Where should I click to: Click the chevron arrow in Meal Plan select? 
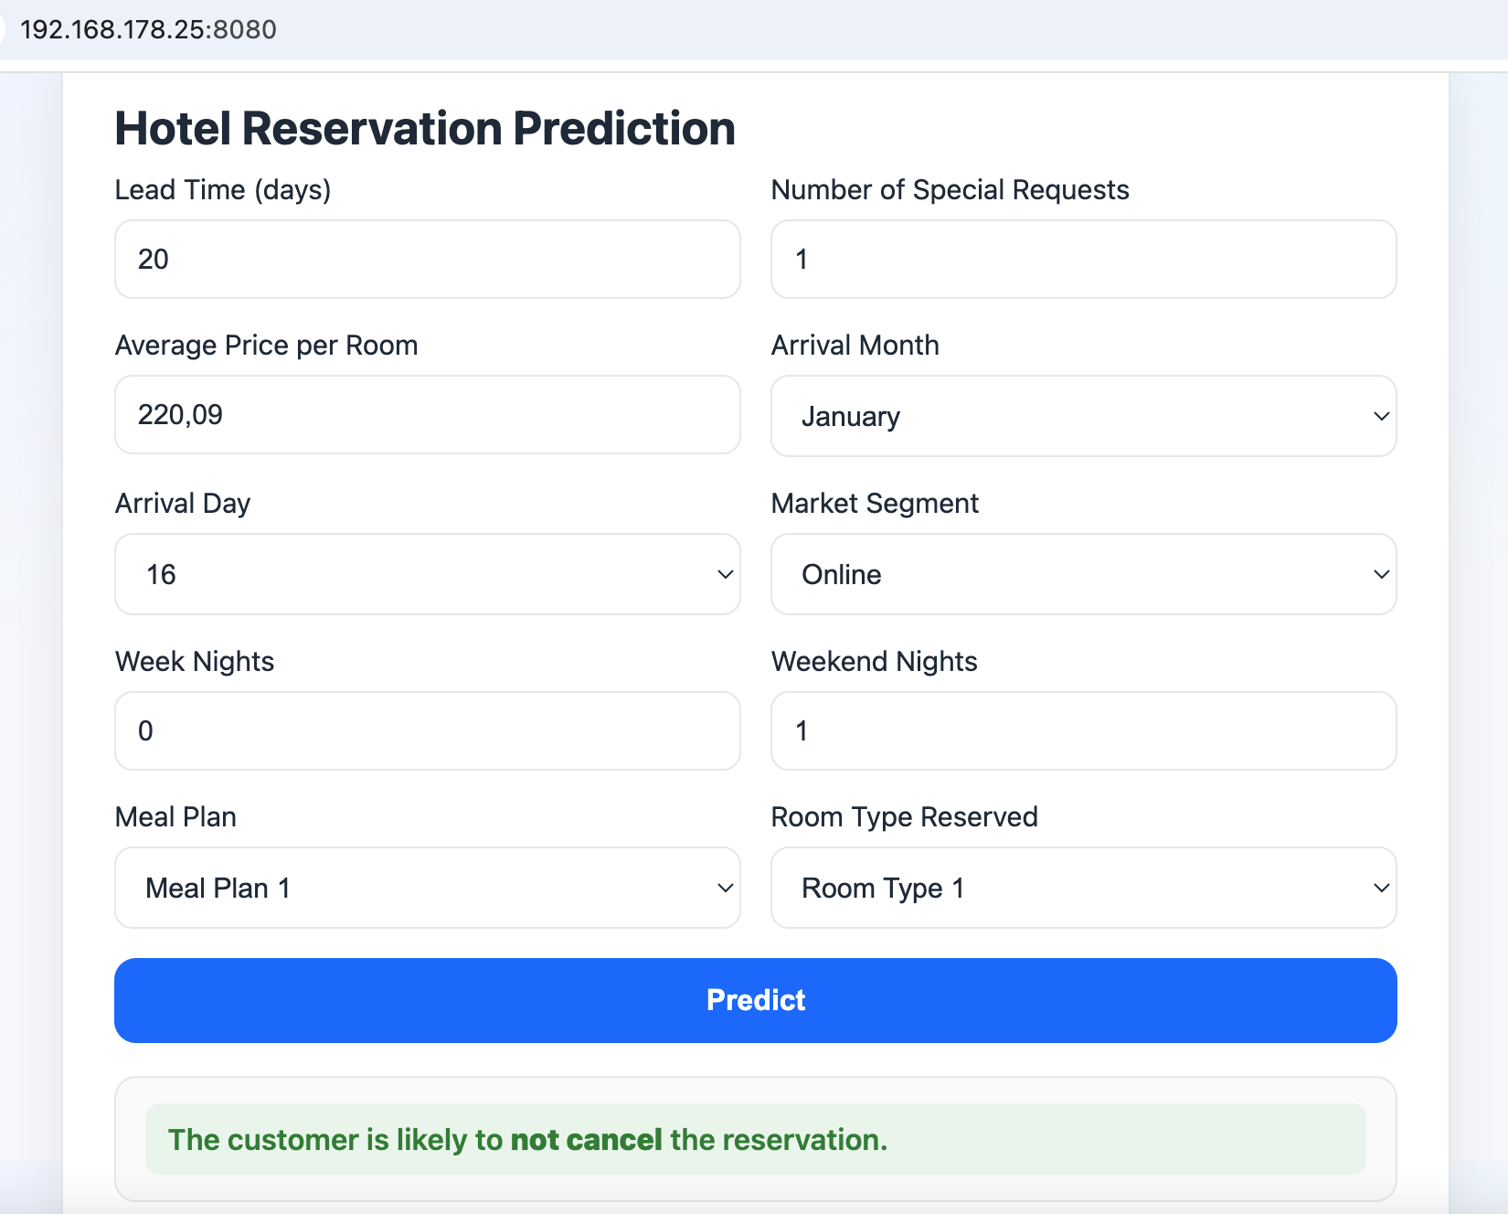coord(725,888)
